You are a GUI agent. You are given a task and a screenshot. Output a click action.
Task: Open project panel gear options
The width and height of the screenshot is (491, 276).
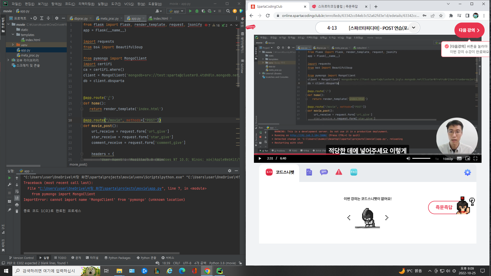57,18
